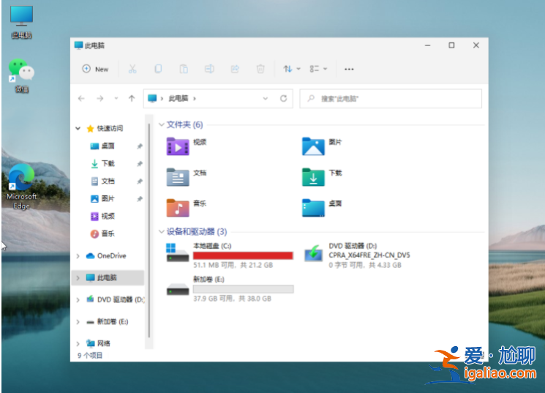Unpin 桌面 using its pin icon
This screenshot has height=393, width=545.
point(140,146)
